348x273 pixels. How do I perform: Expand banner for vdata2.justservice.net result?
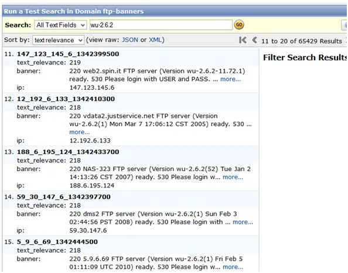click(80, 132)
